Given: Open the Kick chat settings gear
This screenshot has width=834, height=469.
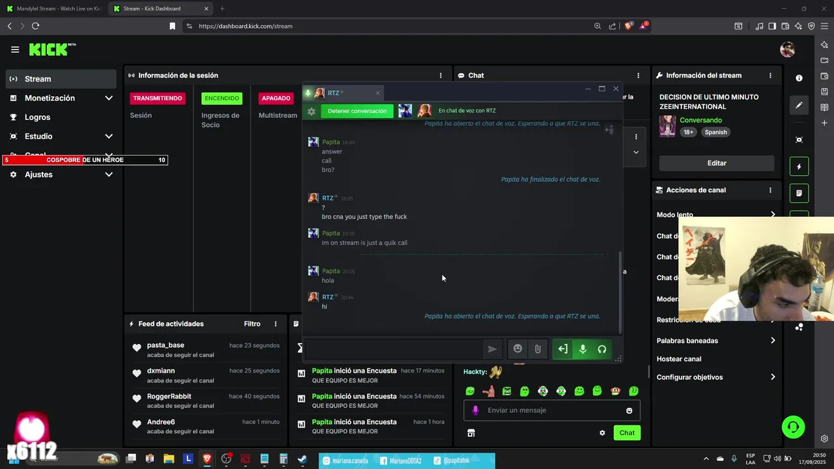Looking at the screenshot, I should click(x=602, y=433).
